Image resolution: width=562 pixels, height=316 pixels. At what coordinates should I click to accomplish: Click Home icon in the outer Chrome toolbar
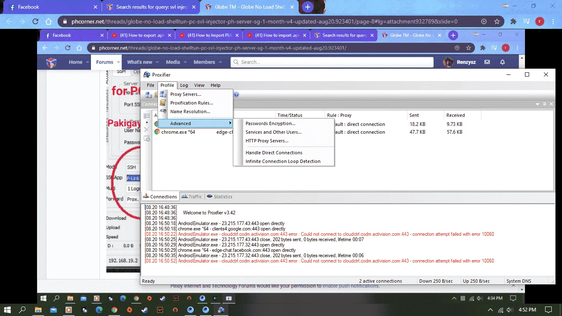coord(49,21)
